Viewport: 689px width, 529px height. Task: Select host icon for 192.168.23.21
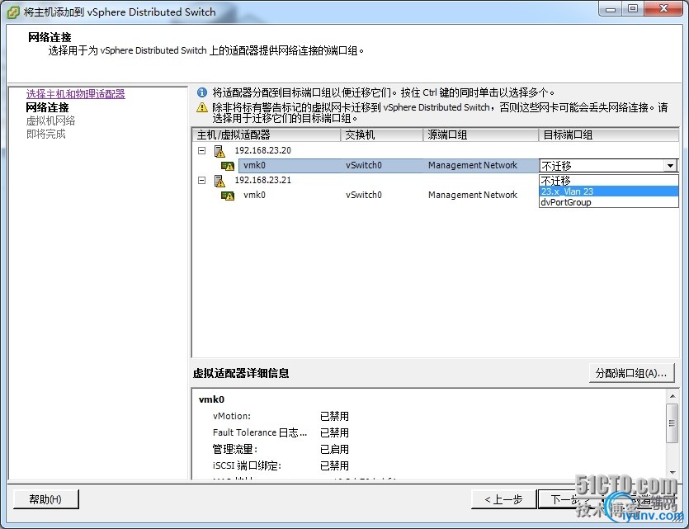(x=219, y=181)
